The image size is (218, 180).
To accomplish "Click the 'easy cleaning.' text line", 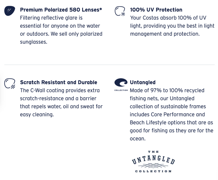I will (x=37, y=114).
